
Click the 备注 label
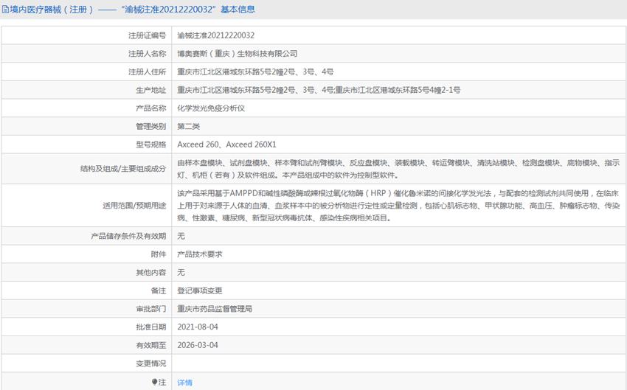pyautogui.click(x=159, y=290)
